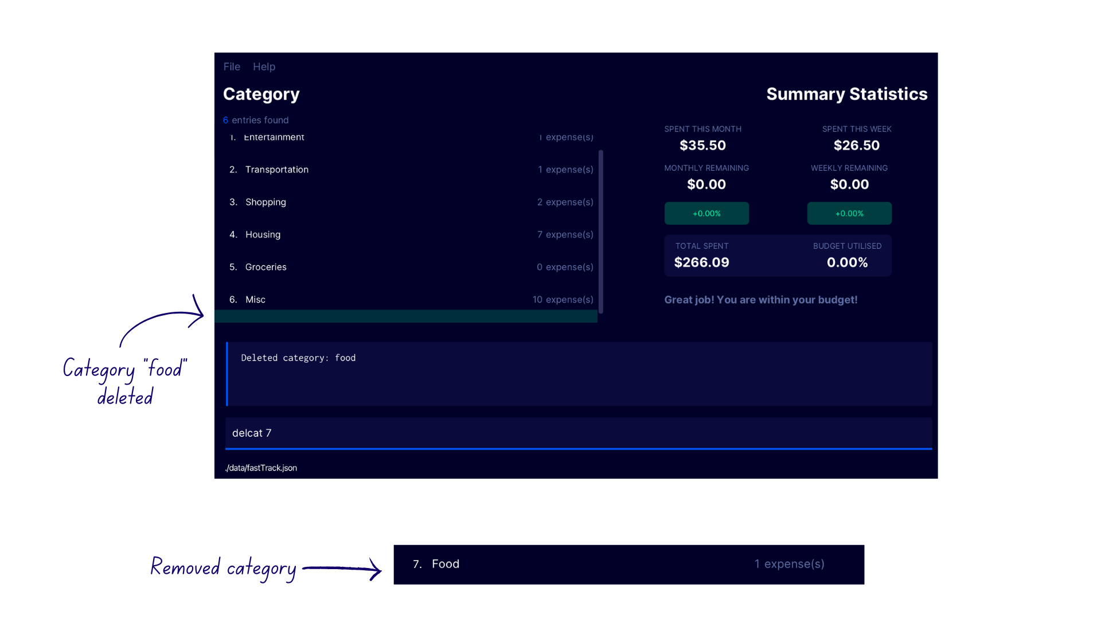Click the weekly +0.00% change badge

(849, 213)
